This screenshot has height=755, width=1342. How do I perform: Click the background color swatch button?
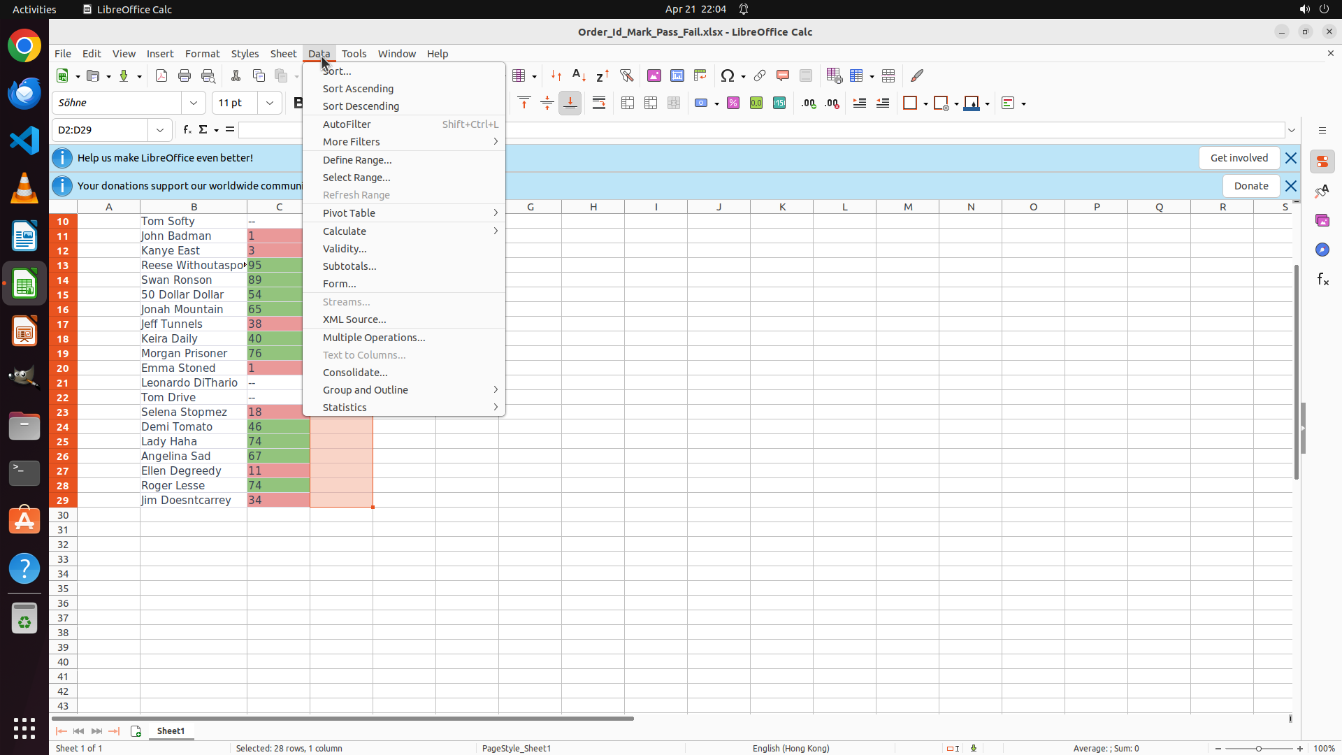pyautogui.click(x=972, y=103)
